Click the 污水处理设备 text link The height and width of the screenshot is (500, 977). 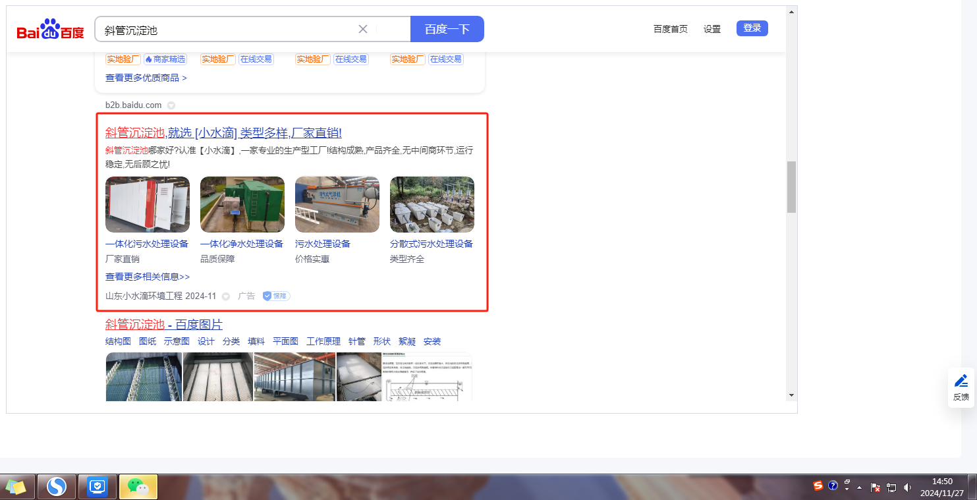(x=323, y=244)
